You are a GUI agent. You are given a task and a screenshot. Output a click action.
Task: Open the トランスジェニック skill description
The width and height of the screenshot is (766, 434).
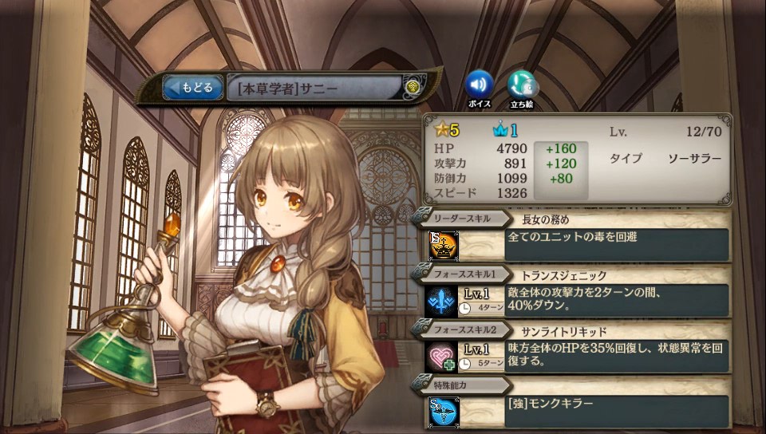[x=617, y=301]
